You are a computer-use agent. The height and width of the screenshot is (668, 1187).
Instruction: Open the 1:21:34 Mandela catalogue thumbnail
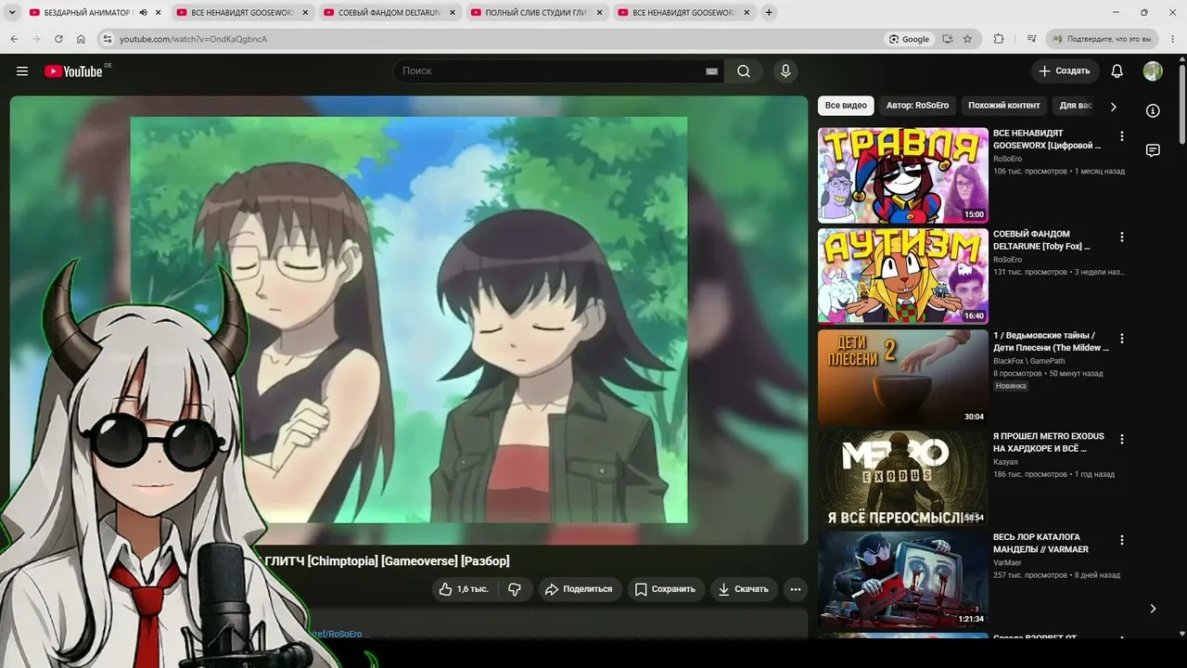tap(902, 579)
